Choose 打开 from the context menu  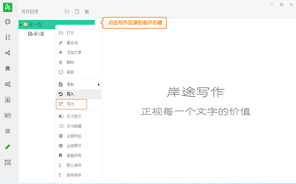(x=79, y=33)
